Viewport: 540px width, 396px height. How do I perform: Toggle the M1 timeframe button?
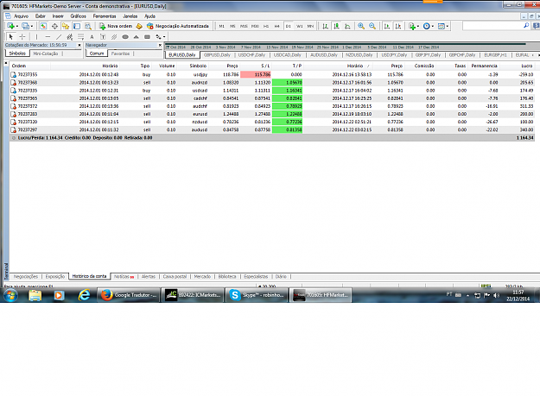221,26
